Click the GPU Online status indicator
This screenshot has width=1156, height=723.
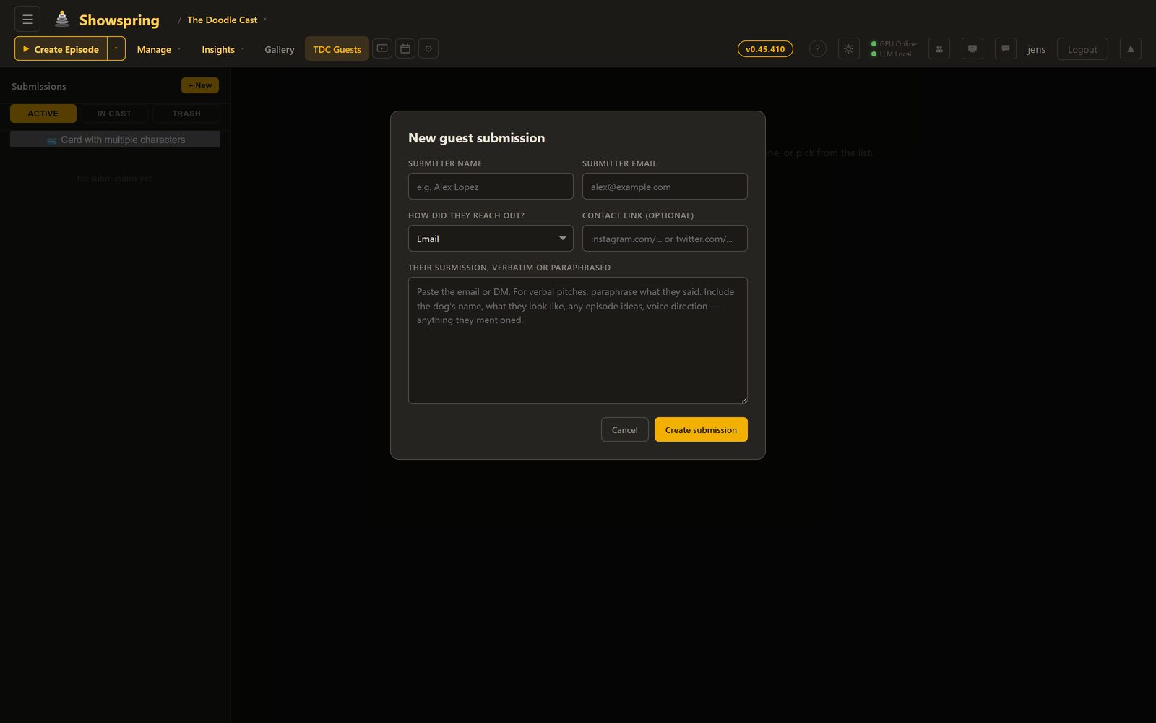click(894, 44)
